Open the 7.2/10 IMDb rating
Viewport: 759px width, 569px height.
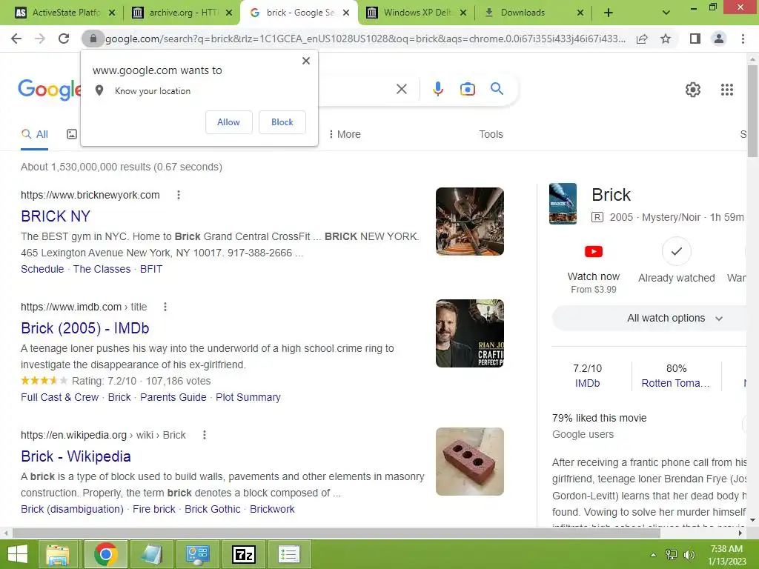(587, 376)
